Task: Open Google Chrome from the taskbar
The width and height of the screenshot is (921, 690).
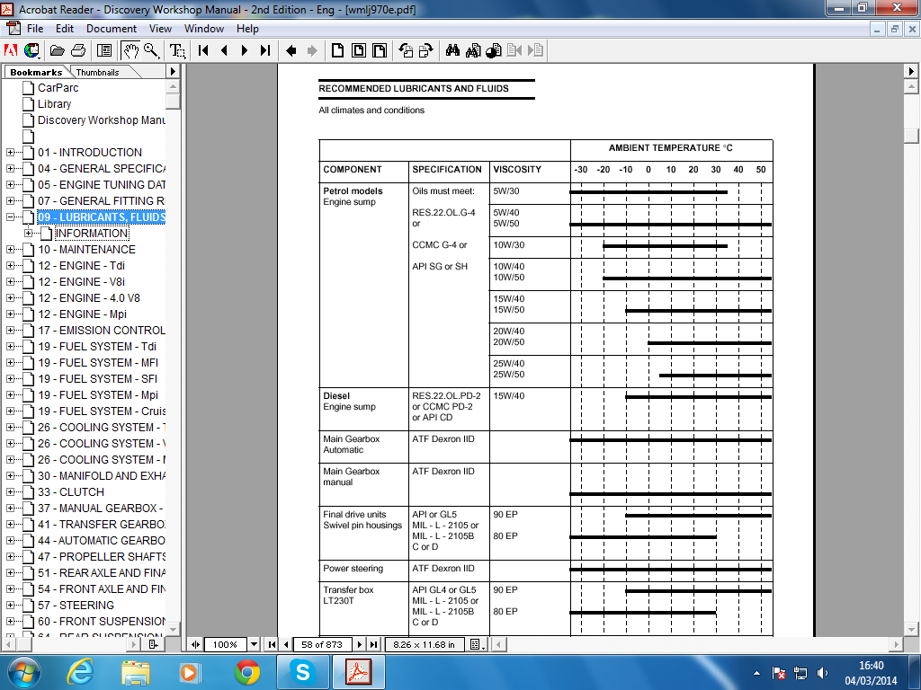Action: click(x=247, y=672)
